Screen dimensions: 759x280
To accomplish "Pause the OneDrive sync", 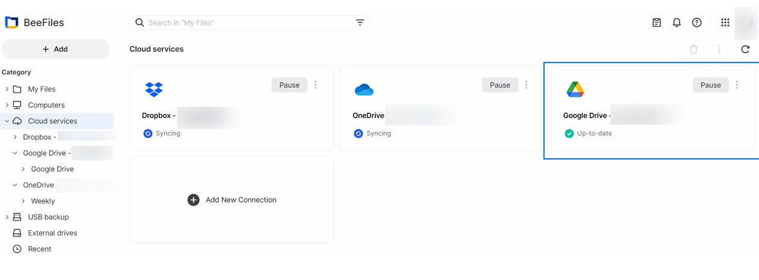I will [x=500, y=85].
